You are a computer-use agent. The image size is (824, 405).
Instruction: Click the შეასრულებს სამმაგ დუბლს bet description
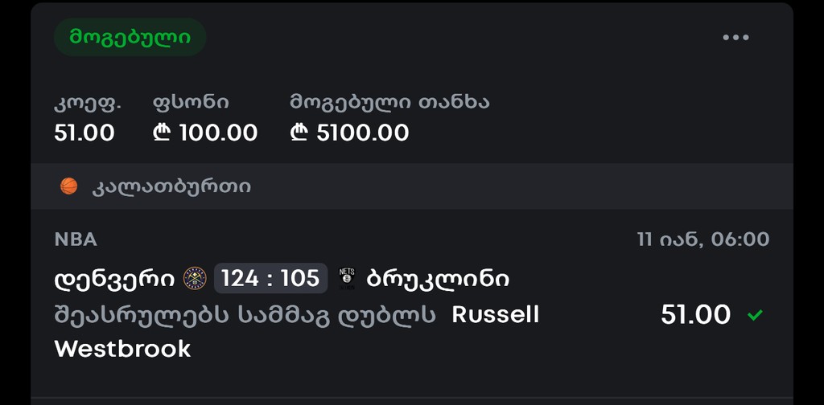[245, 315]
